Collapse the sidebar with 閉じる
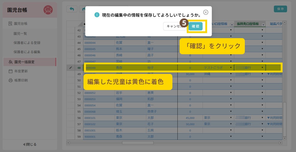 point(30,144)
